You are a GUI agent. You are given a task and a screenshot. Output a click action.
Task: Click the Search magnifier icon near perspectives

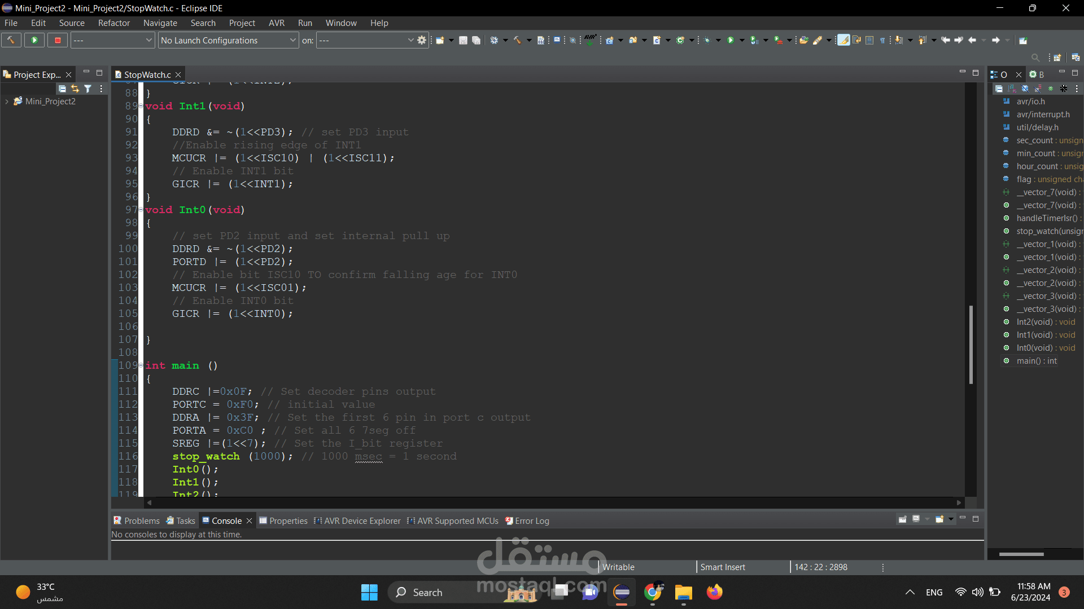[1035, 58]
